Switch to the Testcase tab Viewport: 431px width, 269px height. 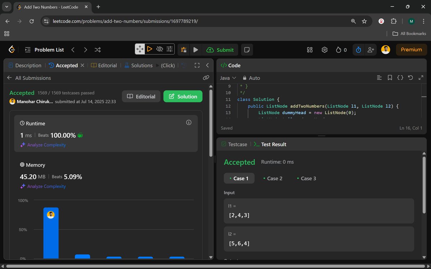(x=234, y=144)
